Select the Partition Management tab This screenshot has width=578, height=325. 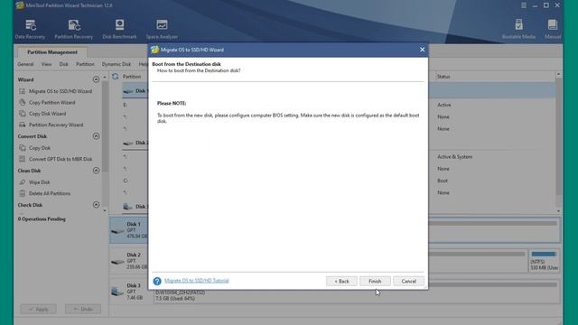pyautogui.click(x=52, y=52)
